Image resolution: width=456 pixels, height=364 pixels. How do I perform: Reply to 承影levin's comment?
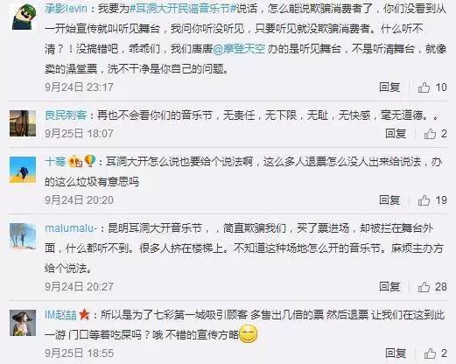[389, 87]
